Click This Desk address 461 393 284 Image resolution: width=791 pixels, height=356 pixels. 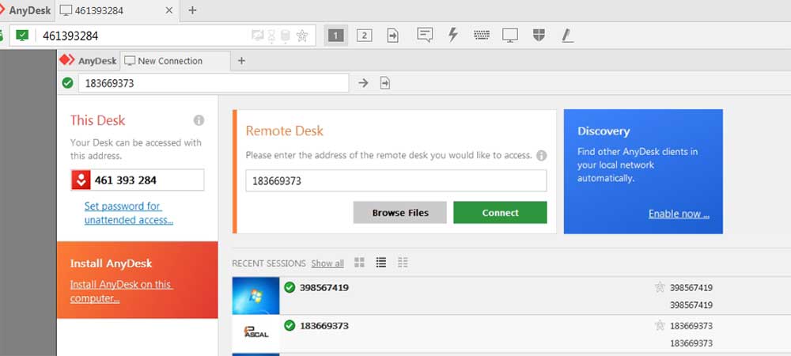pos(126,180)
